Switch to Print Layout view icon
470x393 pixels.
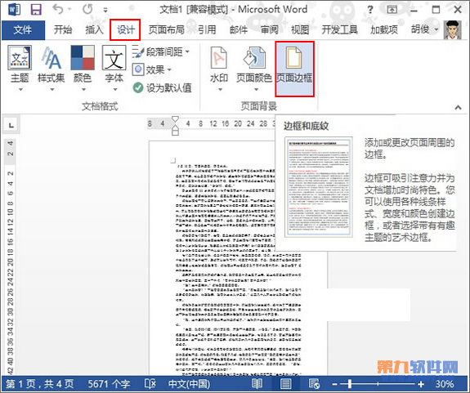pyautogui.click(x=285, y=384)
